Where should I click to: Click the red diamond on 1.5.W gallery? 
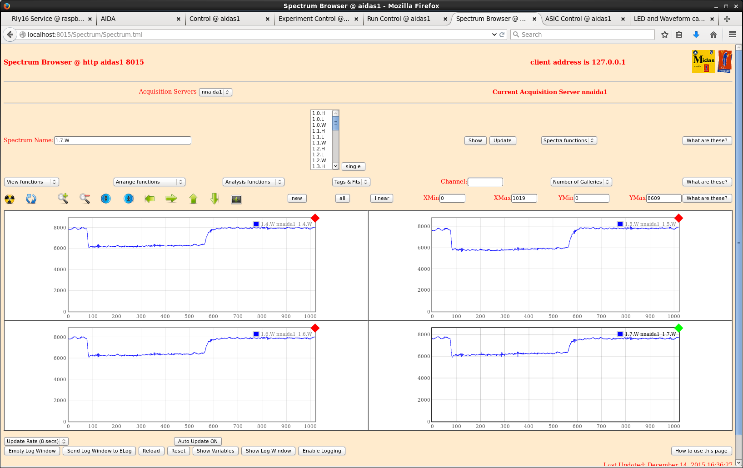678,218
